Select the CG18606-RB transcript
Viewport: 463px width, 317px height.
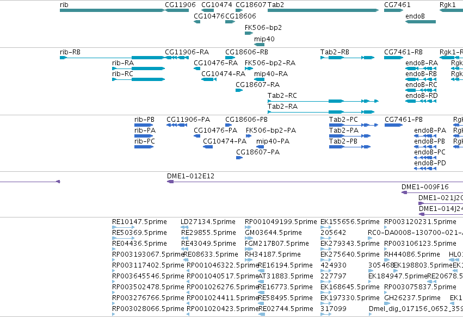[x=230, y=58]
